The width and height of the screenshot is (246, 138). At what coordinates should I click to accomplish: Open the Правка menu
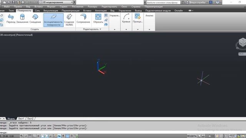pos(18,7)
